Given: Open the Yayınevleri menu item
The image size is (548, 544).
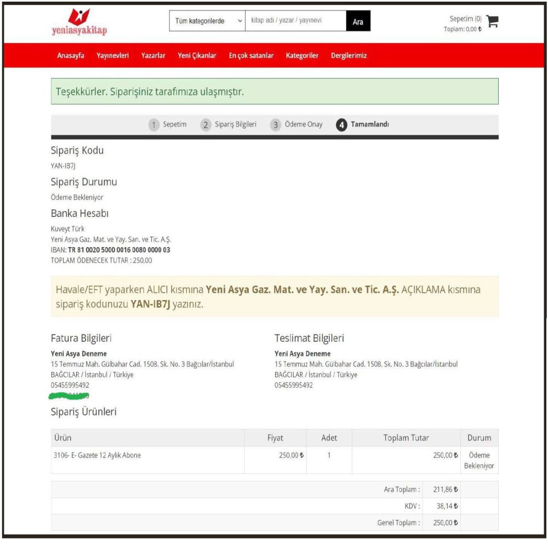Looking at the screenshot, I should pos(112,55).
